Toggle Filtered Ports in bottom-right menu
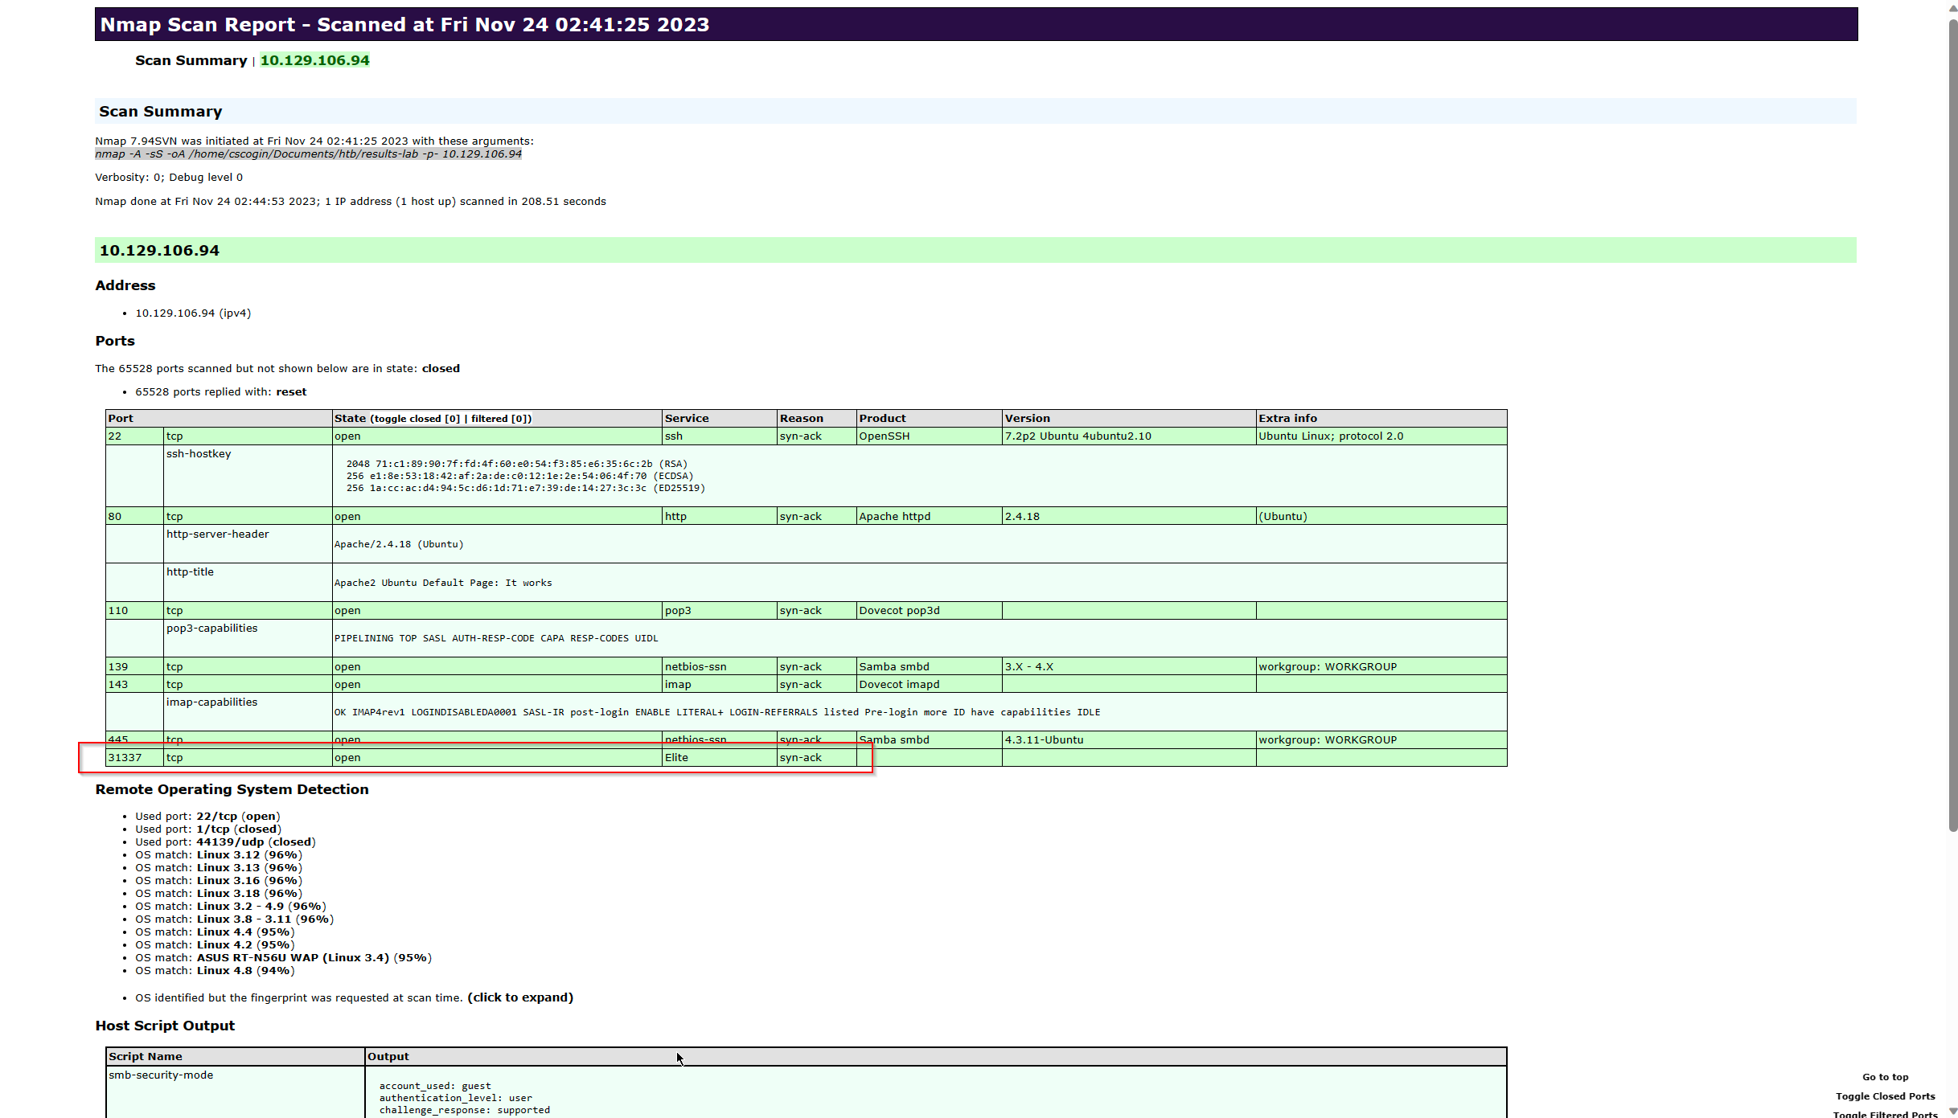 point(1885,1113)
